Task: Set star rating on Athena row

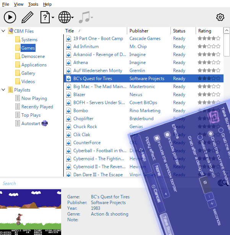Action: [209, 63]
